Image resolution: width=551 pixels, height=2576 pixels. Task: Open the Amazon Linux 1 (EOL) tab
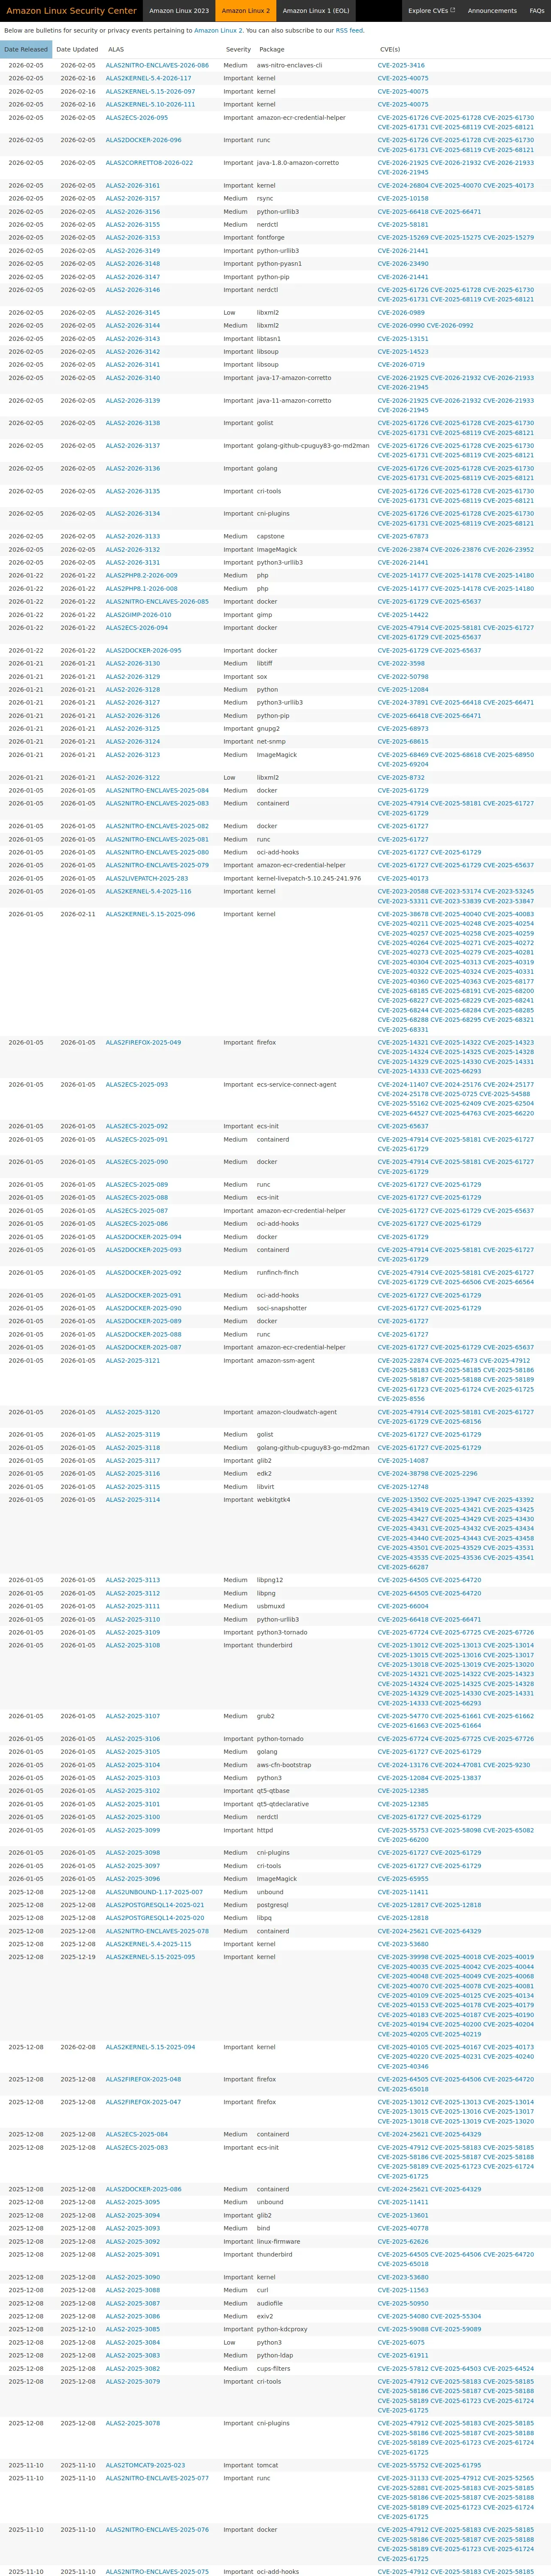[316, 11]
